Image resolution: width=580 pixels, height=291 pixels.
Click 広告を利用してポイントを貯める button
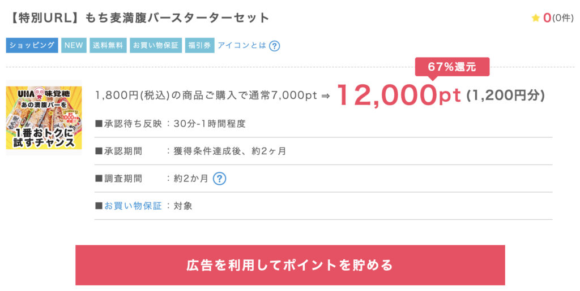tap(290, 265)
